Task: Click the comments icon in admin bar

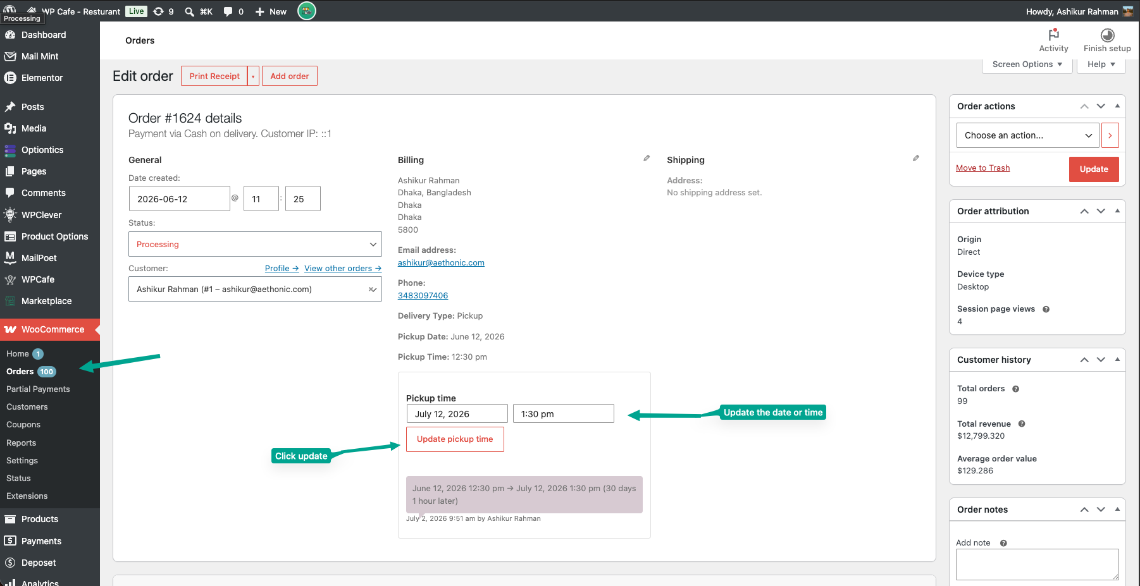Action: click(228, 11)
